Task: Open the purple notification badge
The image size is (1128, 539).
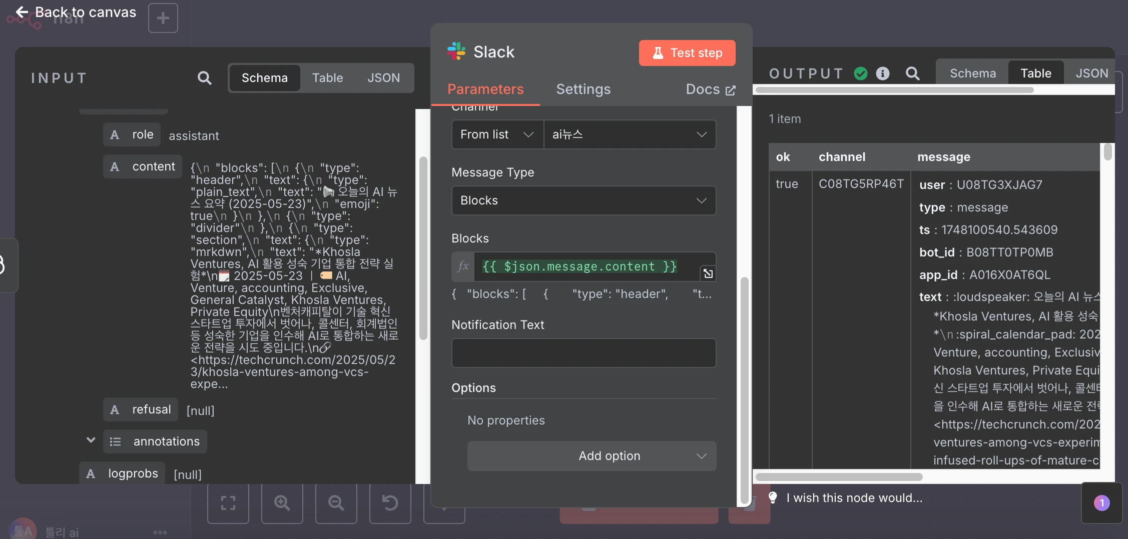Action: 1102,503
